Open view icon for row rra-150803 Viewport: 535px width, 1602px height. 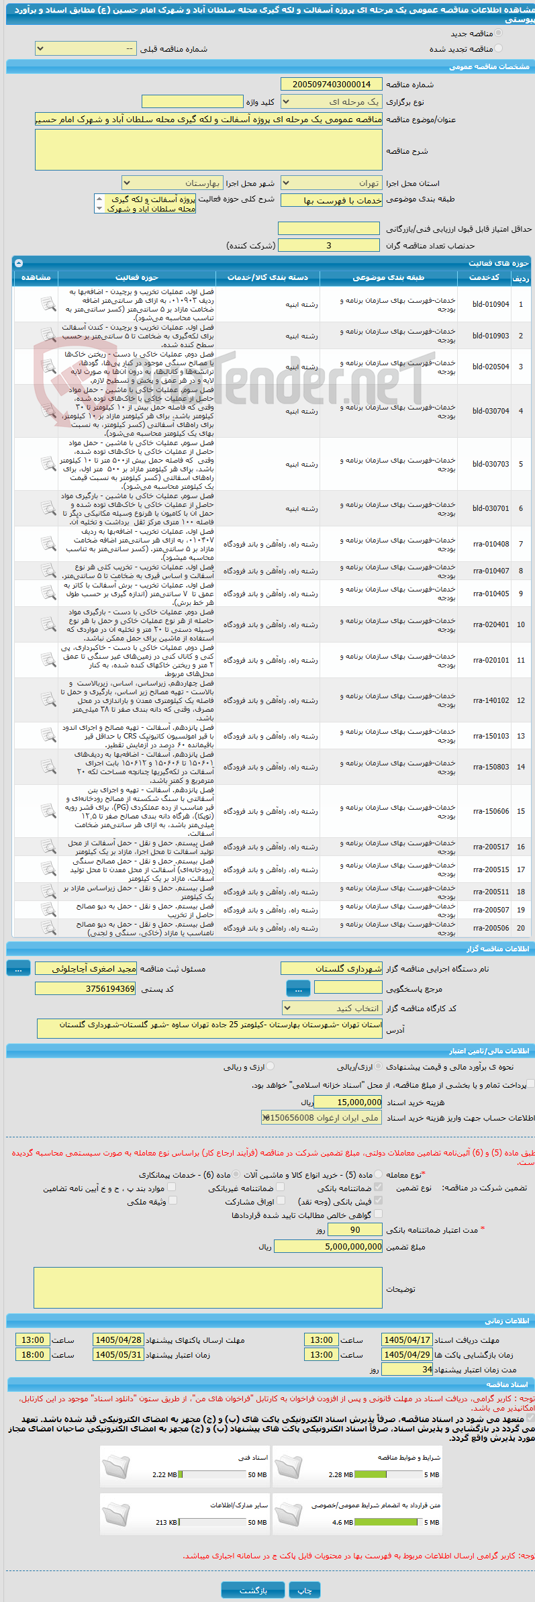click(x=48, y=766)
